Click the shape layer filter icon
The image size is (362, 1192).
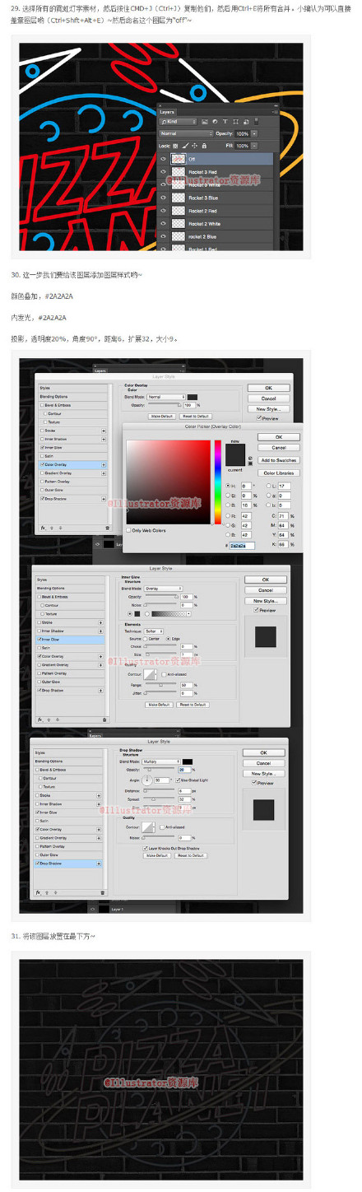pyautogui.click(x=235, y=122)
